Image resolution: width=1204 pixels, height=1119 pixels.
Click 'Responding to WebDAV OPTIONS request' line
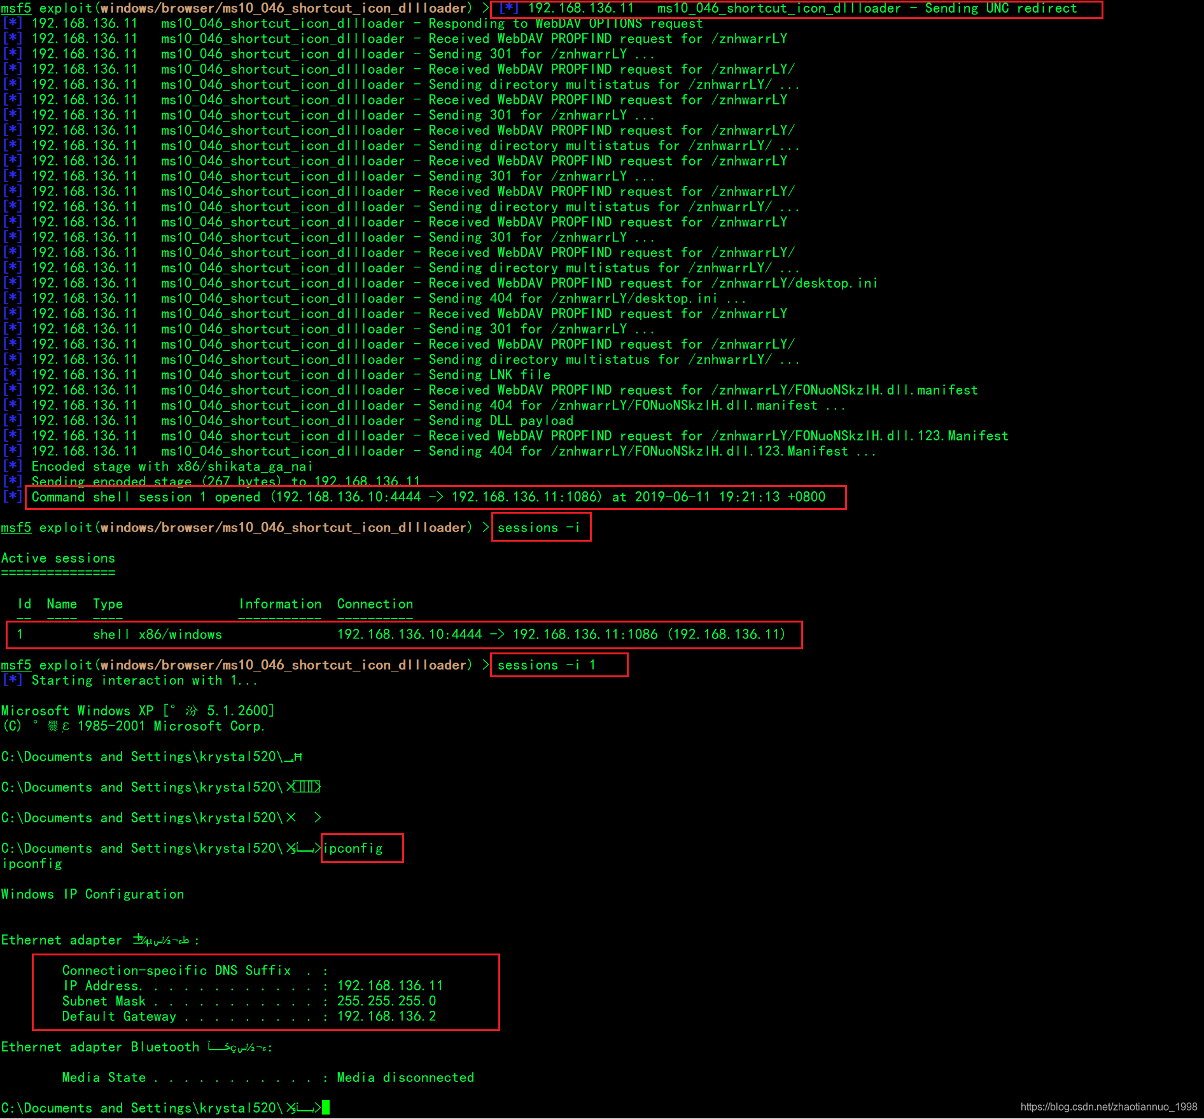(353, 24)
